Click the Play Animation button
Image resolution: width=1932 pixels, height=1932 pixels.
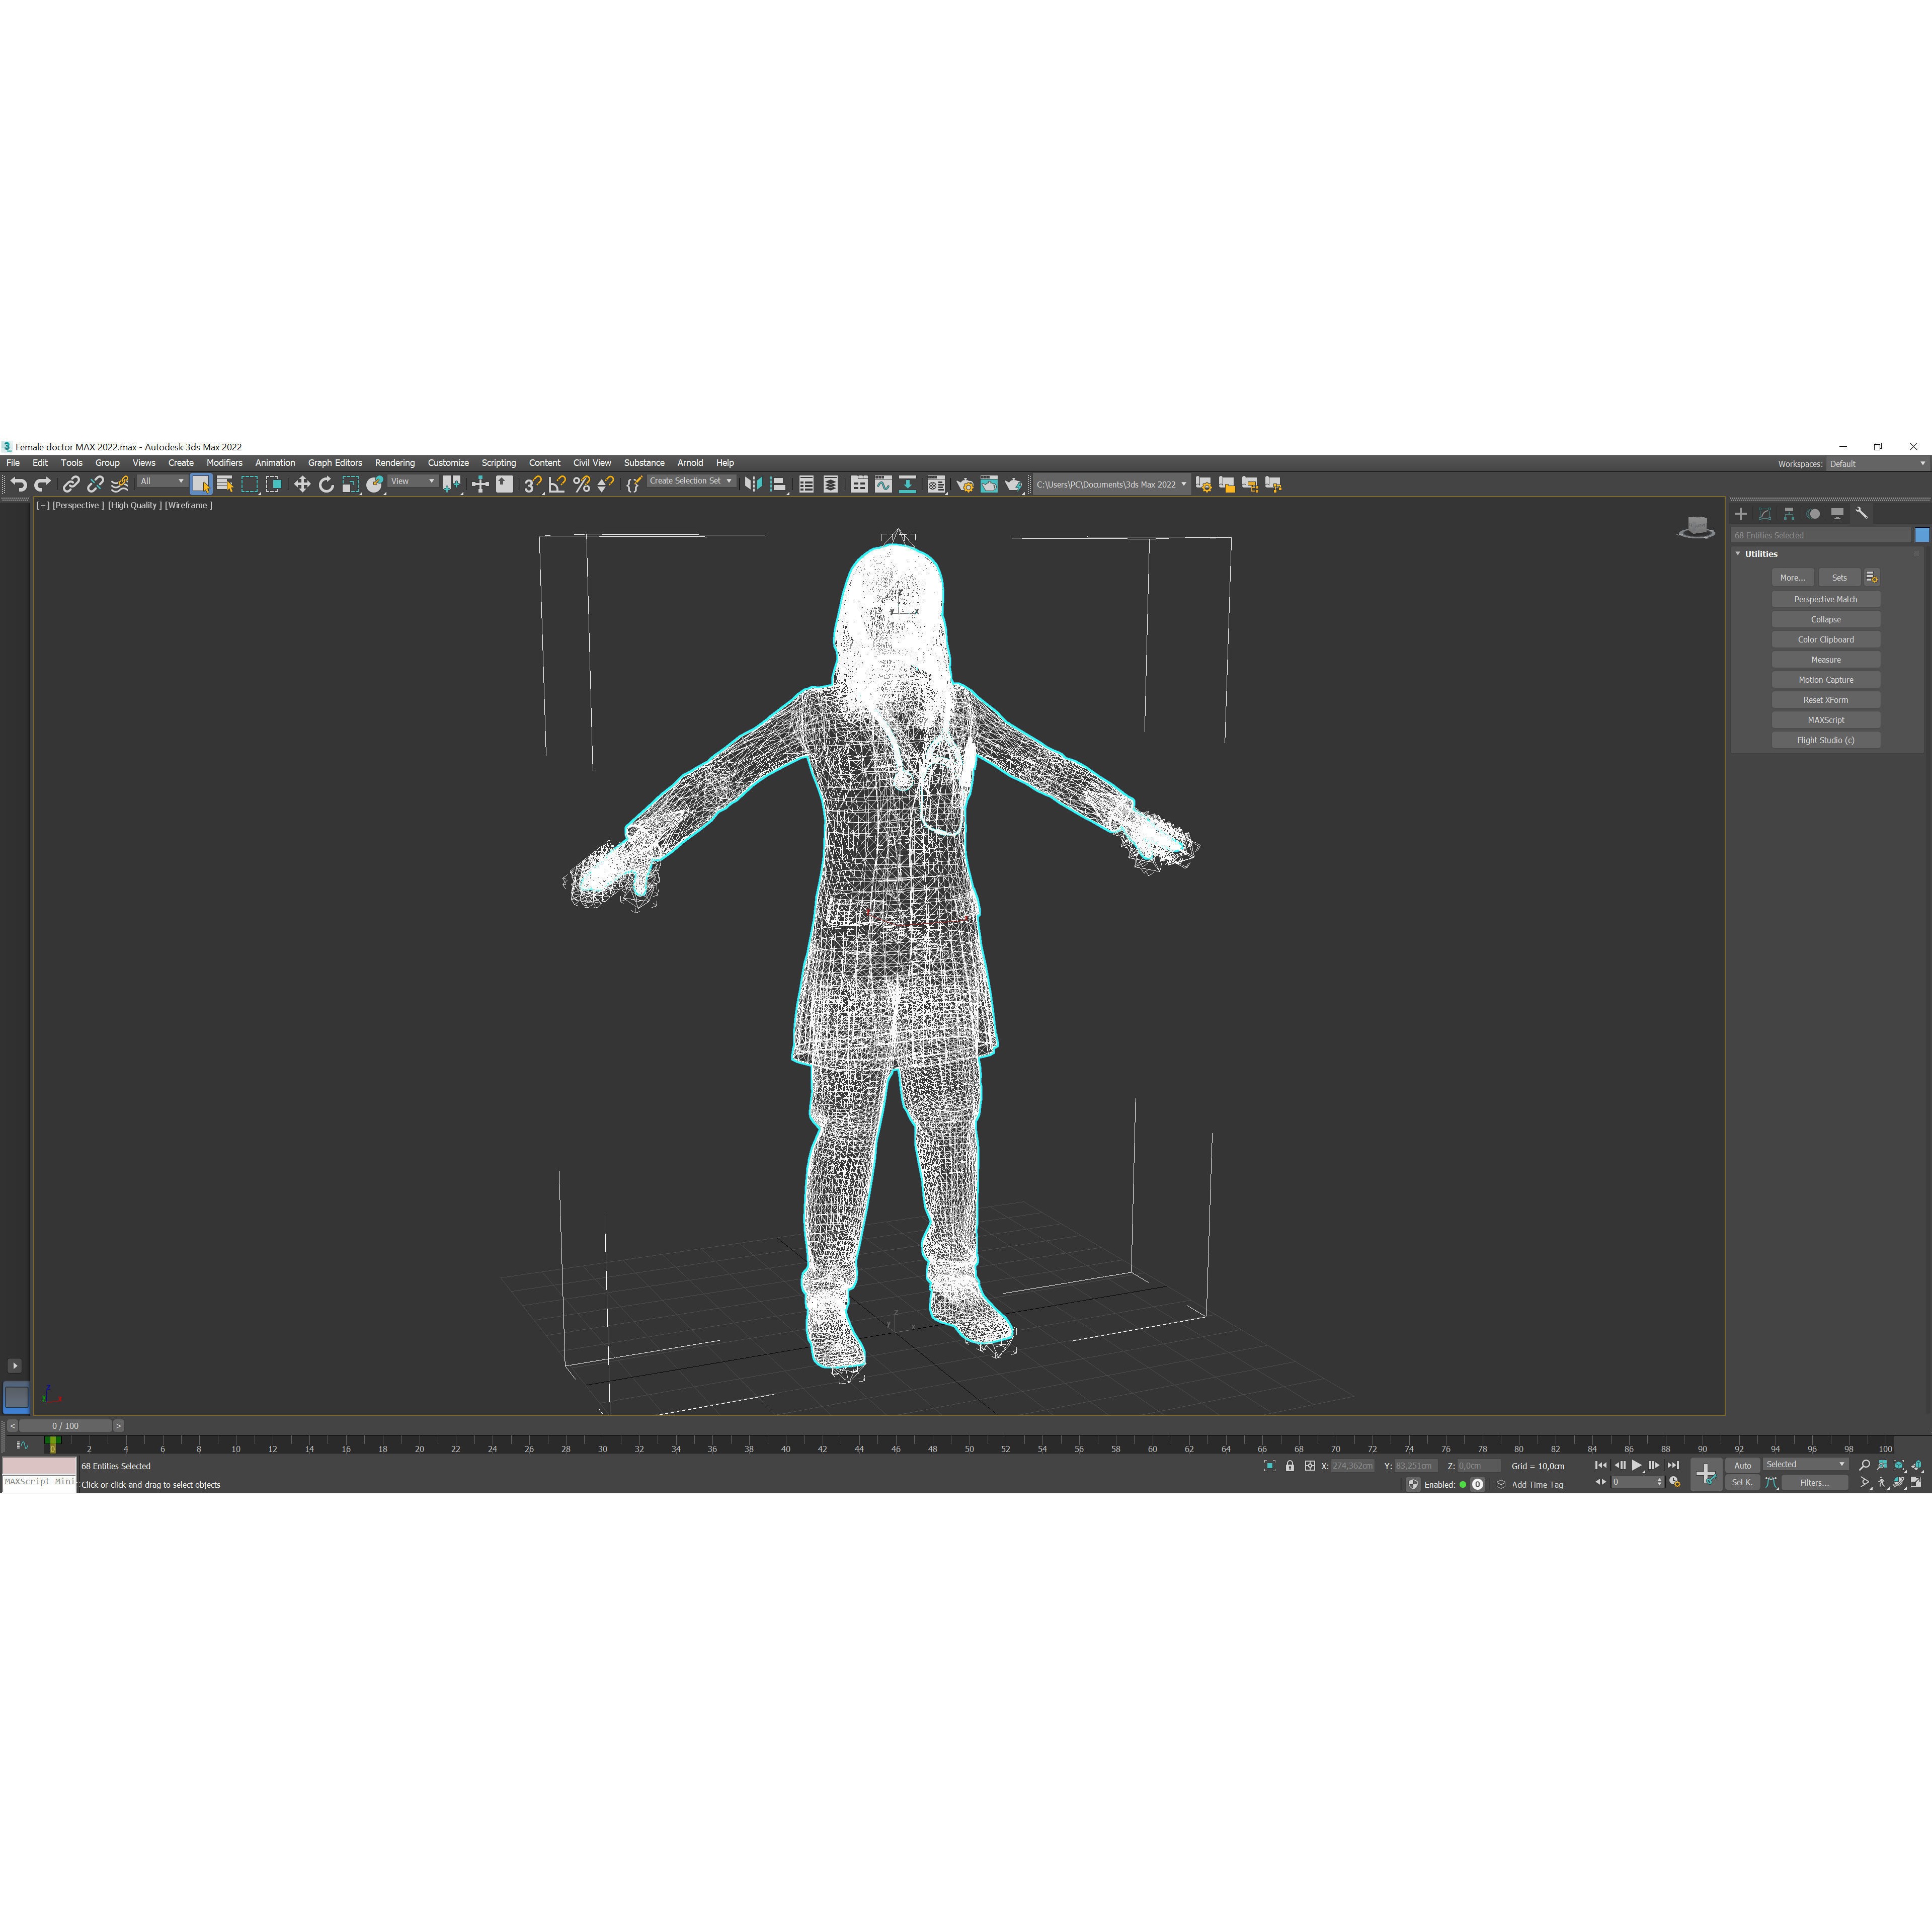(1637, 1465)
